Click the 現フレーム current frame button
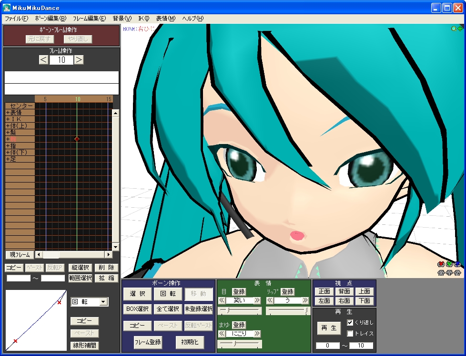466x356 pixels. click(x=20, y=255)
